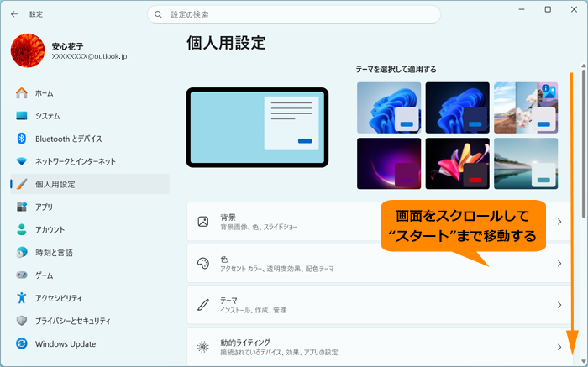Screen dimensions: 588x367
Task: Expand the 色 row chevron
Action: pos(559,264)
